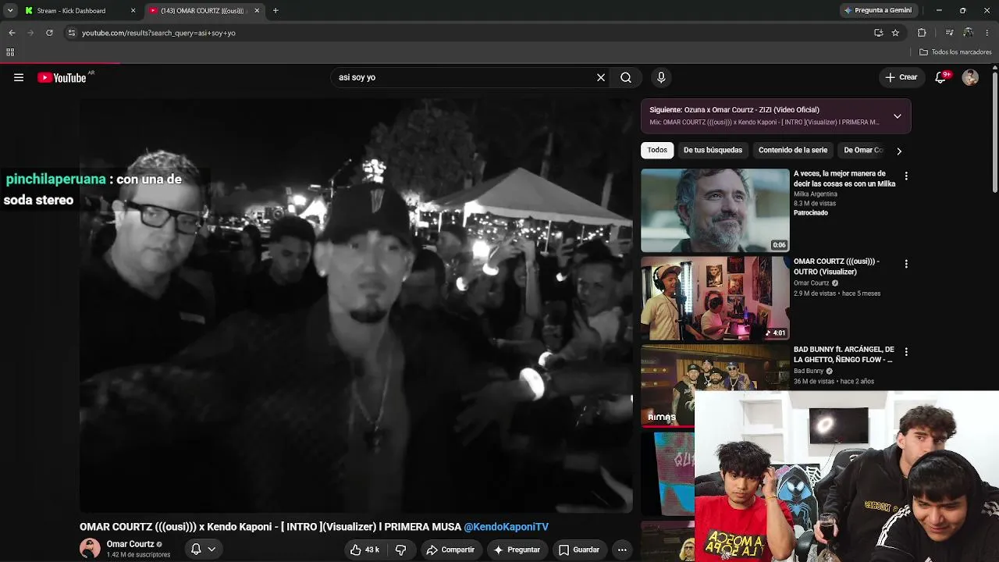999x562 pixels.
Task: Install the page as an app
Action: point(878,33)
